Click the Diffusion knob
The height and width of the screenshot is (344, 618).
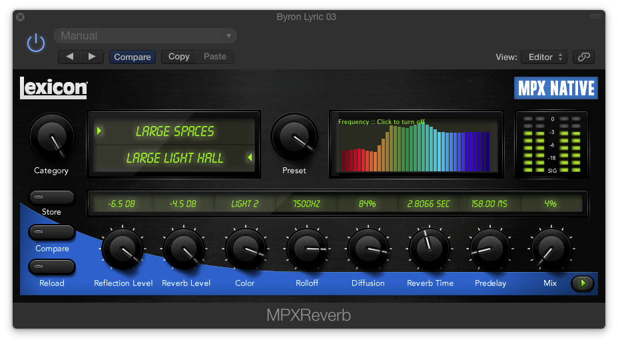(368, 249)
